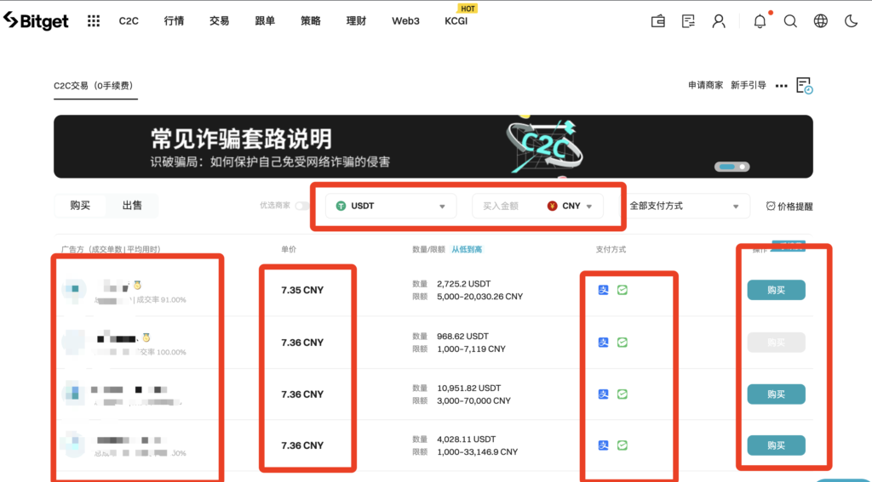Image resolution: width=872 pixels, height=482 pixels.
Task: Click the 1,000–7,119 CNY limit text
Action: pyautogui.click(x=471, y=349)
